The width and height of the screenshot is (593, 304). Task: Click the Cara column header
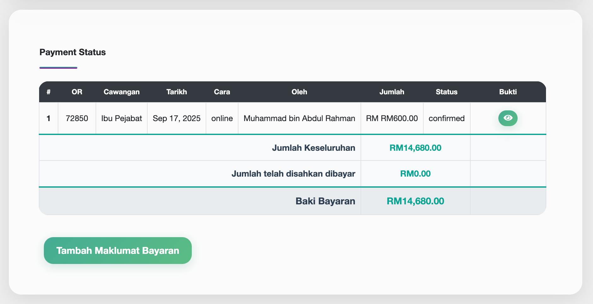222,92
